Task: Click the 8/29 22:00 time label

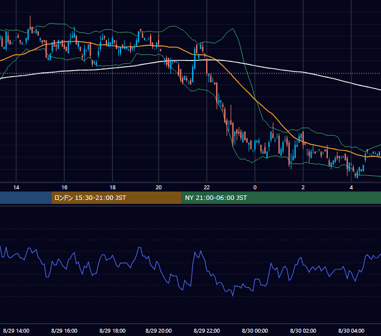Action: [207, 330]
